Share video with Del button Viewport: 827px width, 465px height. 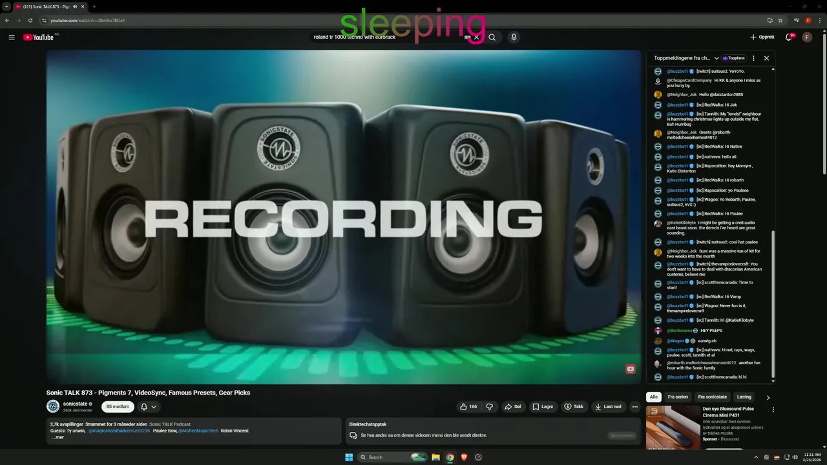[x=513, y=407]
